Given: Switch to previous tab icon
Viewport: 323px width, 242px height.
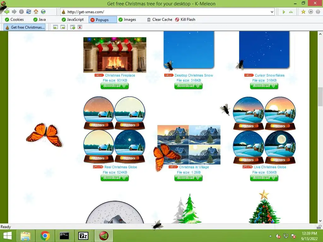Looking at the screenshot, I should (x=56, y=27).
